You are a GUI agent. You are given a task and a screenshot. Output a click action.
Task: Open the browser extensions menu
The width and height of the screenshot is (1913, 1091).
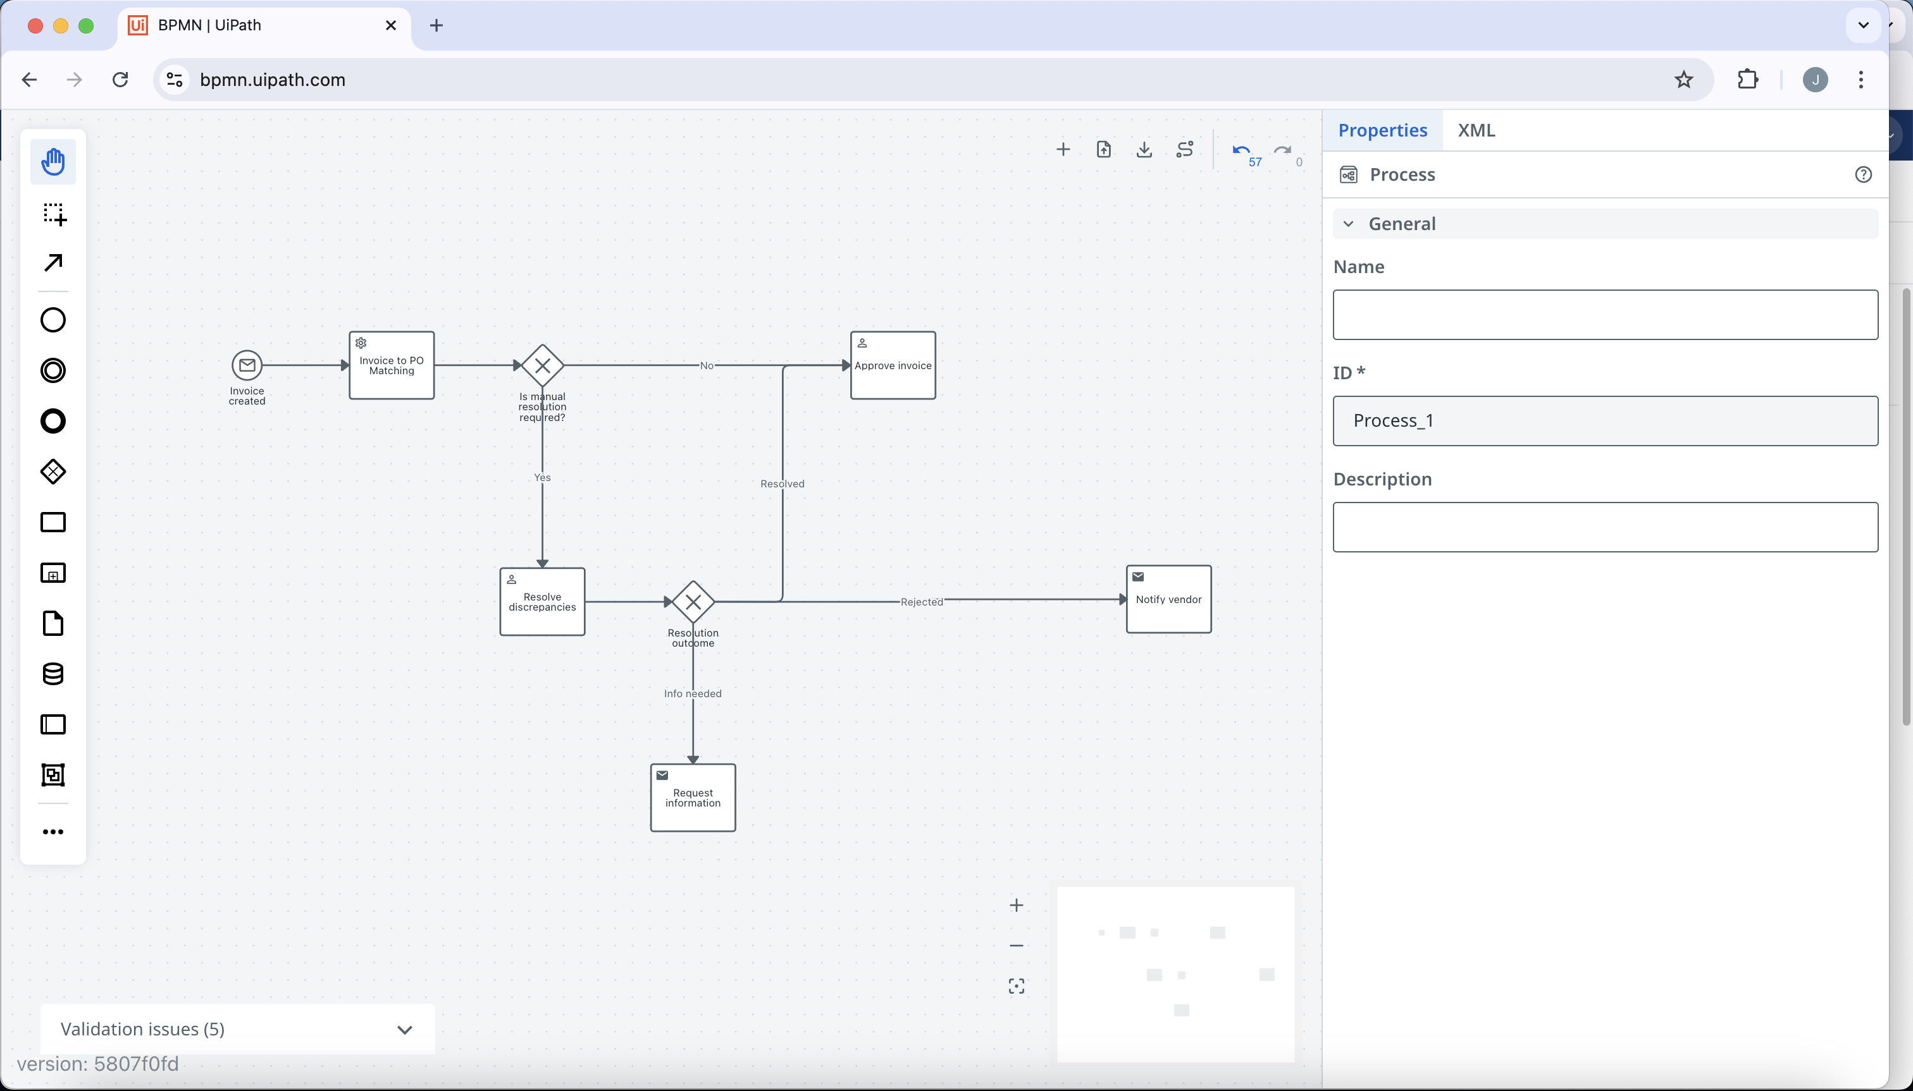(x=1748, y=80)
